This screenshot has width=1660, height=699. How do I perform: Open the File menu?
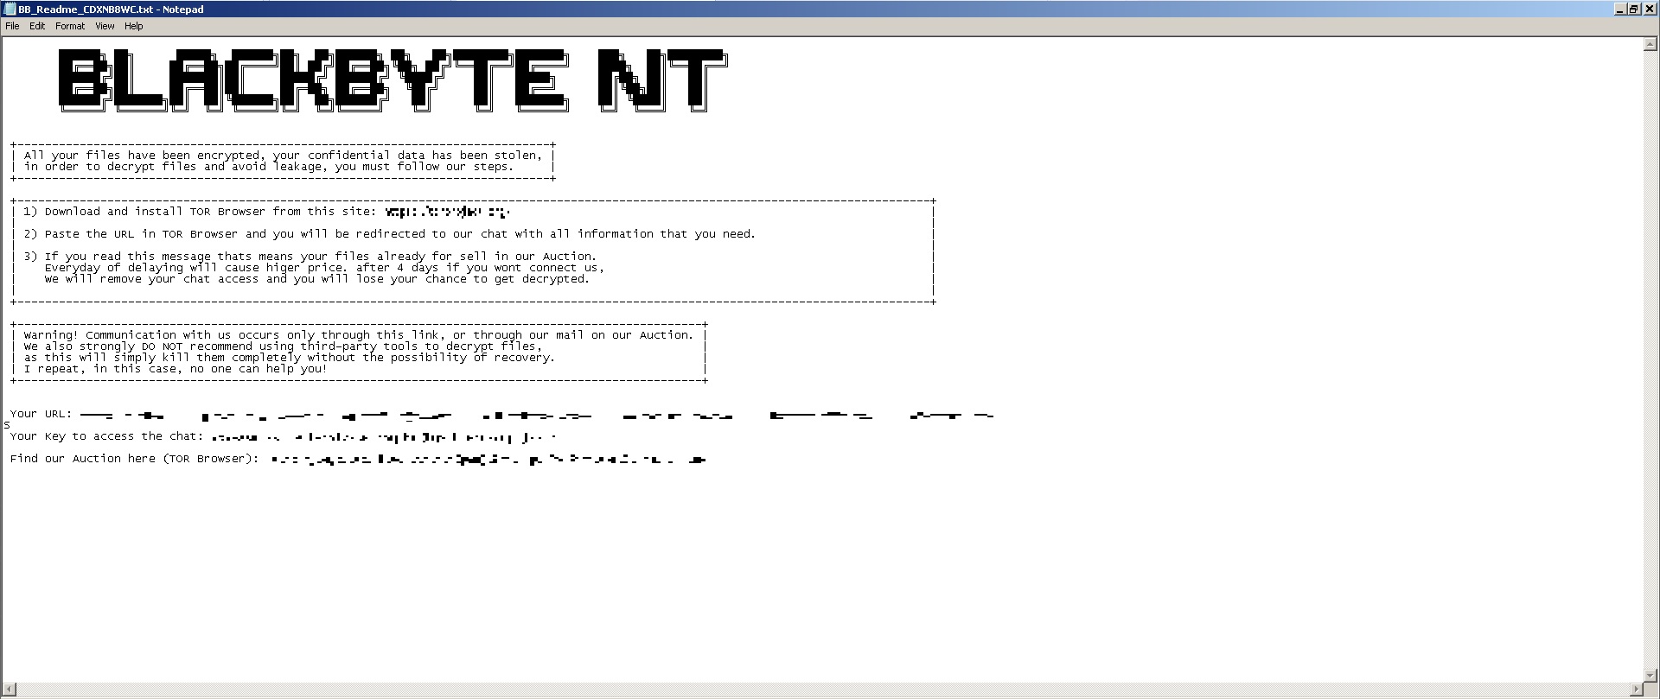[x=12, y=26]
